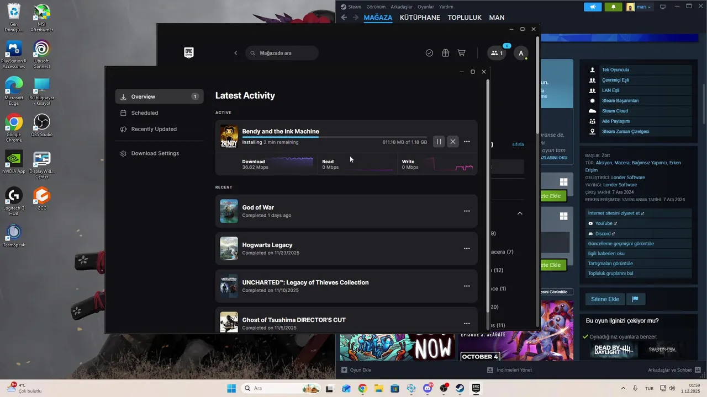The image size is (707, 397).
Task: Open the Görünüm menu in Steam
Action: pyautogui.click(x=376, y=7)
